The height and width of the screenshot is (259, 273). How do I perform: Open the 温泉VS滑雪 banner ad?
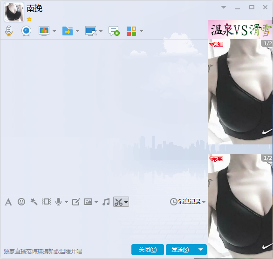pos(240,29)
